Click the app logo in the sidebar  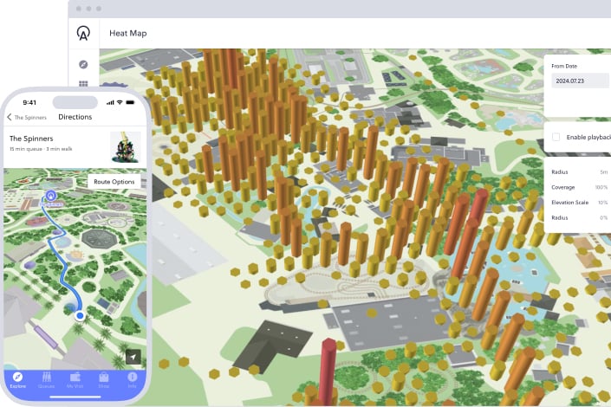(84, 33)
